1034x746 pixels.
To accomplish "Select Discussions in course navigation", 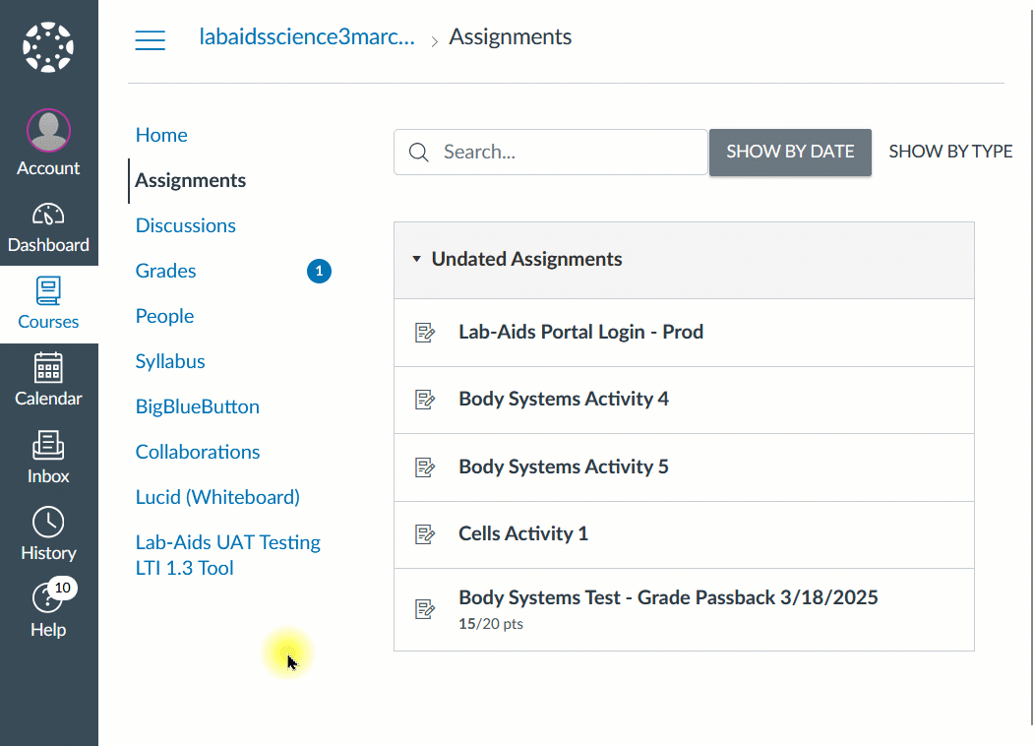I will coord(185,225).
